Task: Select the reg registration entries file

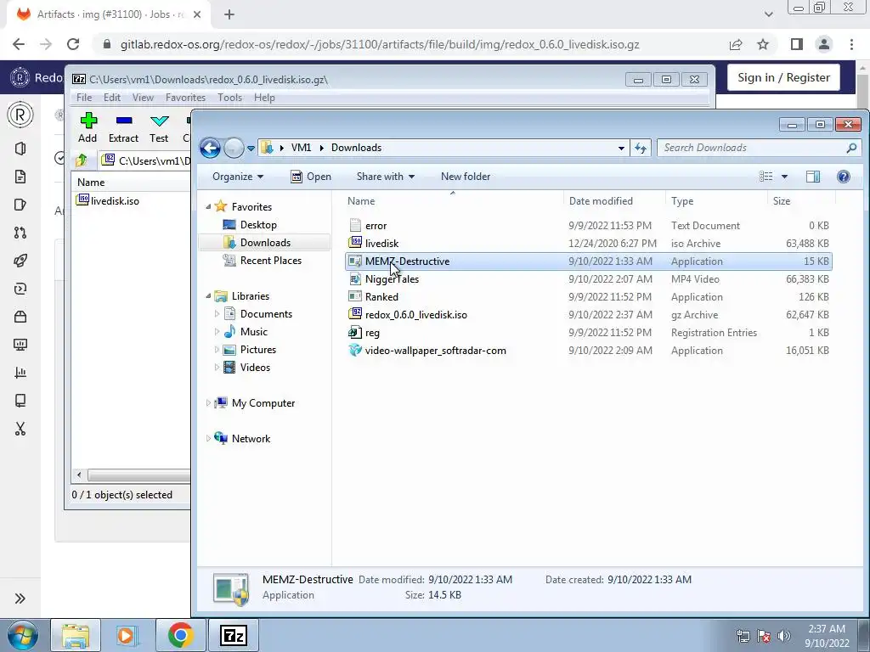Action: point(588,333)
